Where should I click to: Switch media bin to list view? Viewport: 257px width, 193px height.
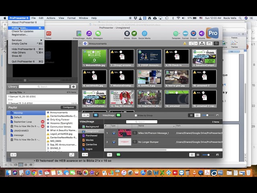tap(198, 155)
